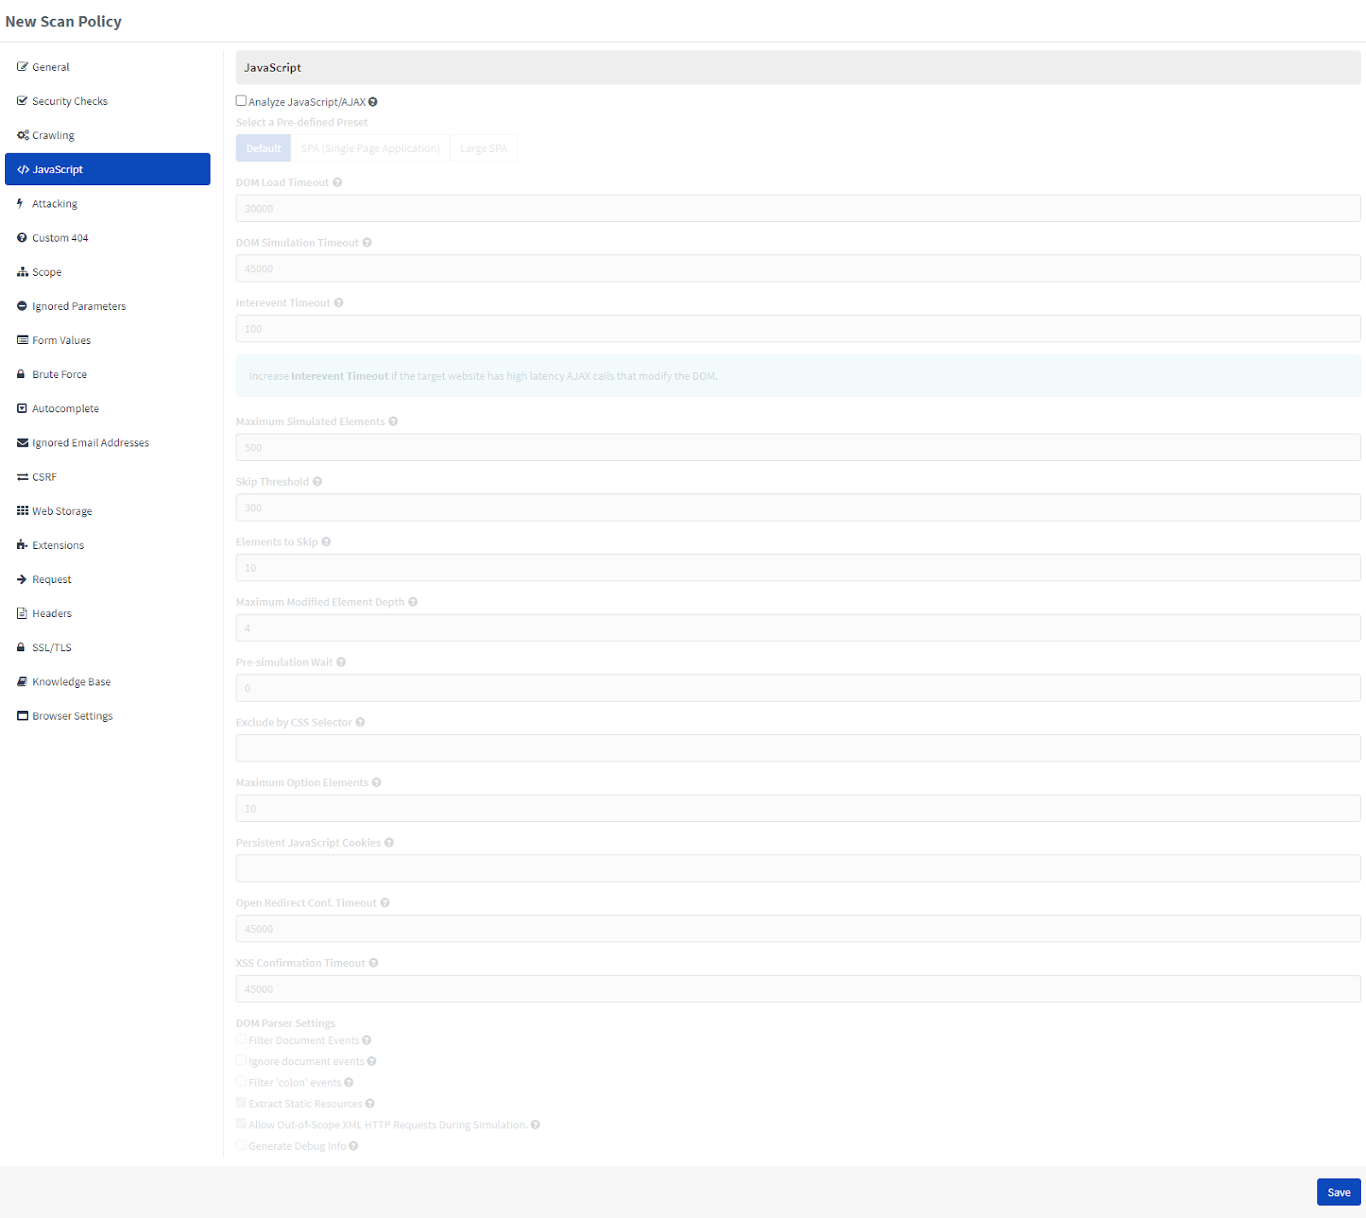Click the Maximum Simulated Elements field
The image size is (1366, 1218).
point(798,447)
